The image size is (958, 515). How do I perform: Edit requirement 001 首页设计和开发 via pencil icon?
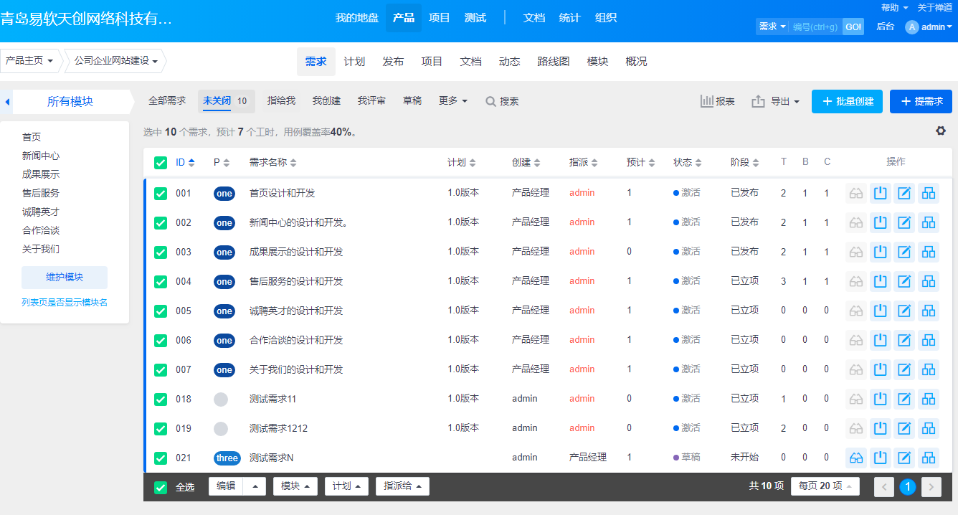(x=904, y=193)
